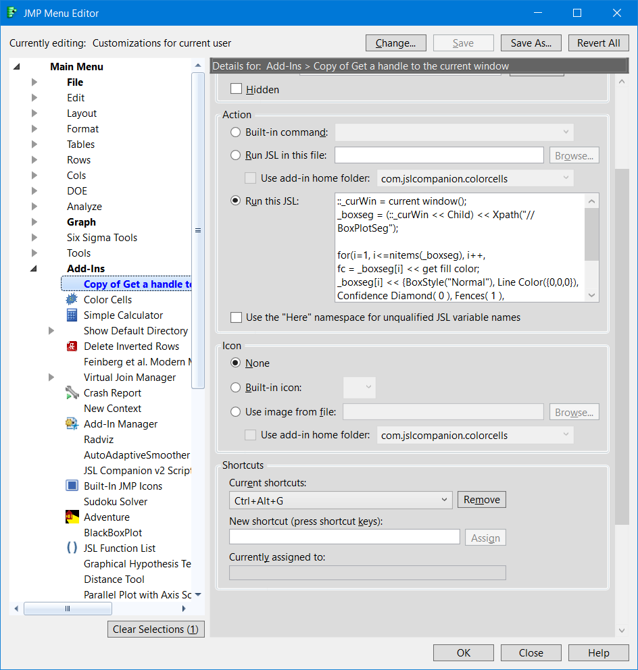Select the Built-in command radio button
The width and height of the screenshot is (638, 670).
[x=236, y=132]
